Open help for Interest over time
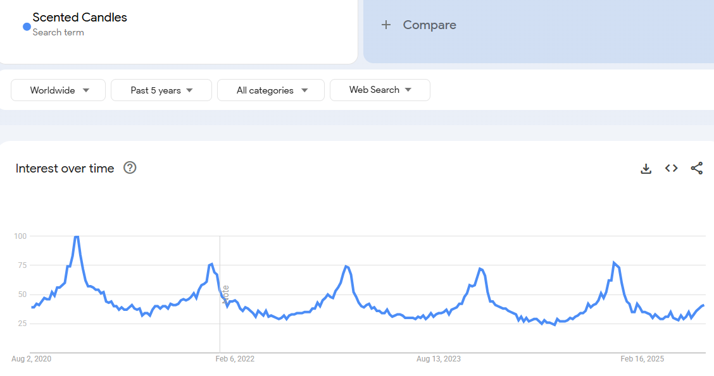Viewport: 714px width, 376px height. point(130,167)
